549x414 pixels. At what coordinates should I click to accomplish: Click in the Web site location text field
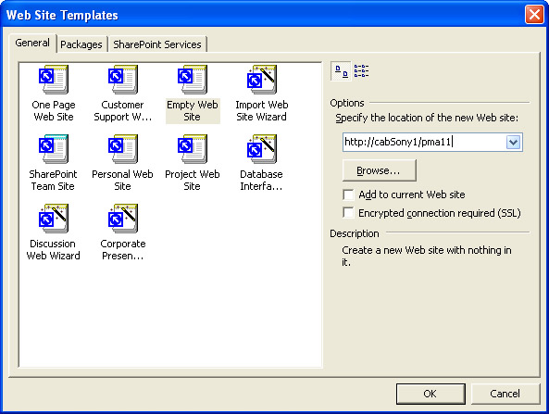[x=424, y=143]
